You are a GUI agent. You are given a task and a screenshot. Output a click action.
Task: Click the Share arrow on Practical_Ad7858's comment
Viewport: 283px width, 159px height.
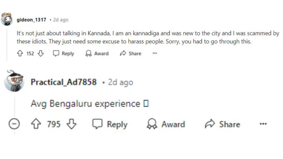coord(210,124)
